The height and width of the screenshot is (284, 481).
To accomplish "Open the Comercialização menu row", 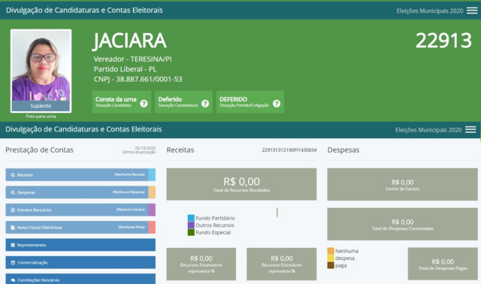I will tap(80, 262).
